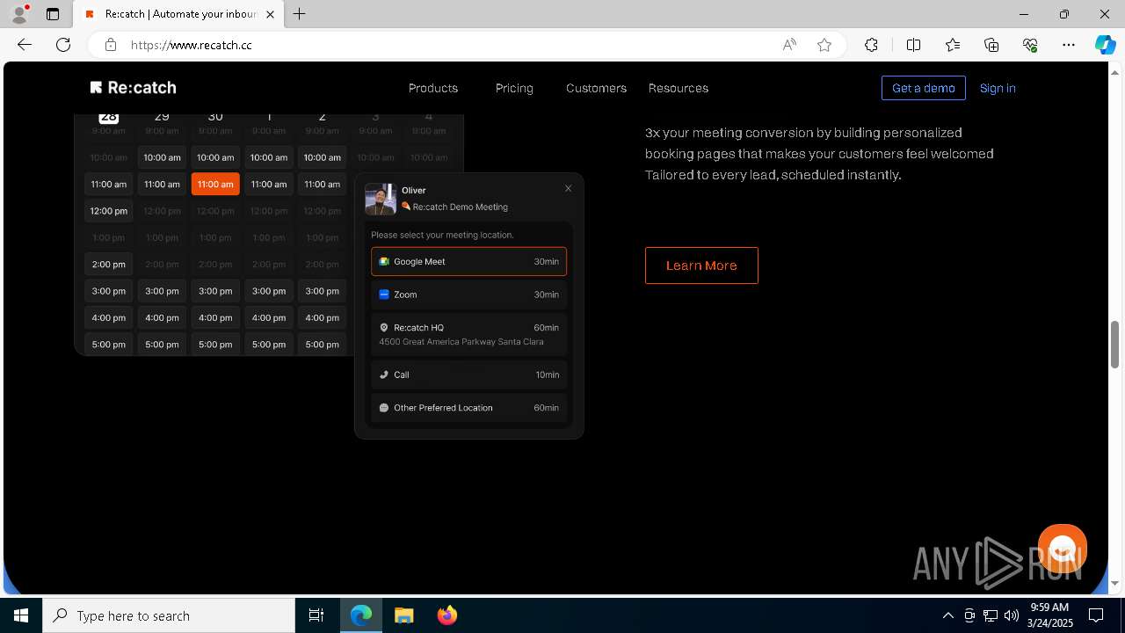This screenshot has width=1125, height=633.
Task: Select Zoom meeting location
Action: pyautogui.click(x=468, y=295)
